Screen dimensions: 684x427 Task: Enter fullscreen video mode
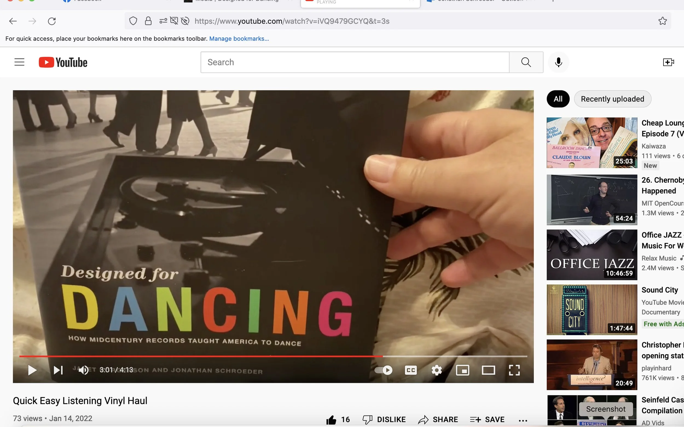pyautogui.click(x=514, y=370)
